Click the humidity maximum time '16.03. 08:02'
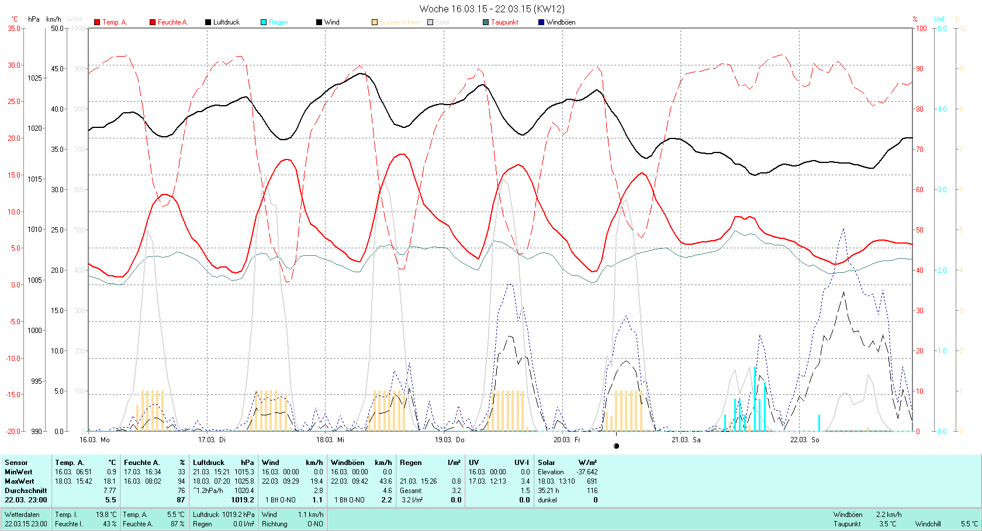This screenshot has width=982, height=531. (x=142, y=481)
